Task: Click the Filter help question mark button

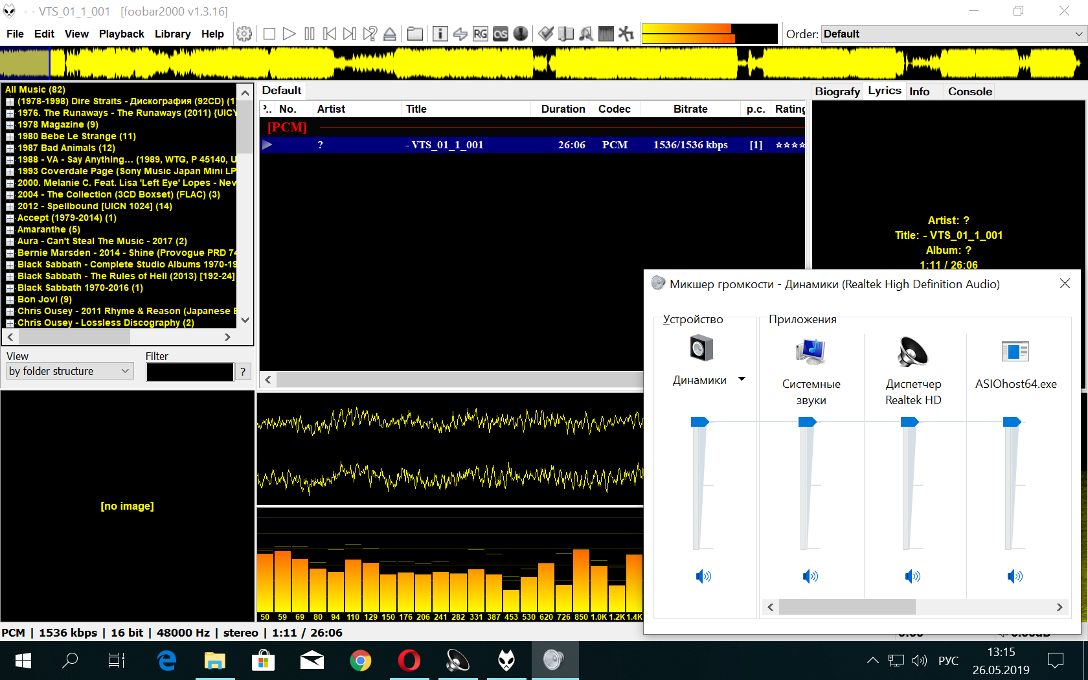Action: point(243,372)
